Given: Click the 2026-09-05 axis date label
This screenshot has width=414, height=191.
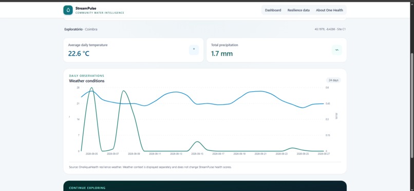Looking at the screenshot, I should pyautogui.click(x=91, y=154).
